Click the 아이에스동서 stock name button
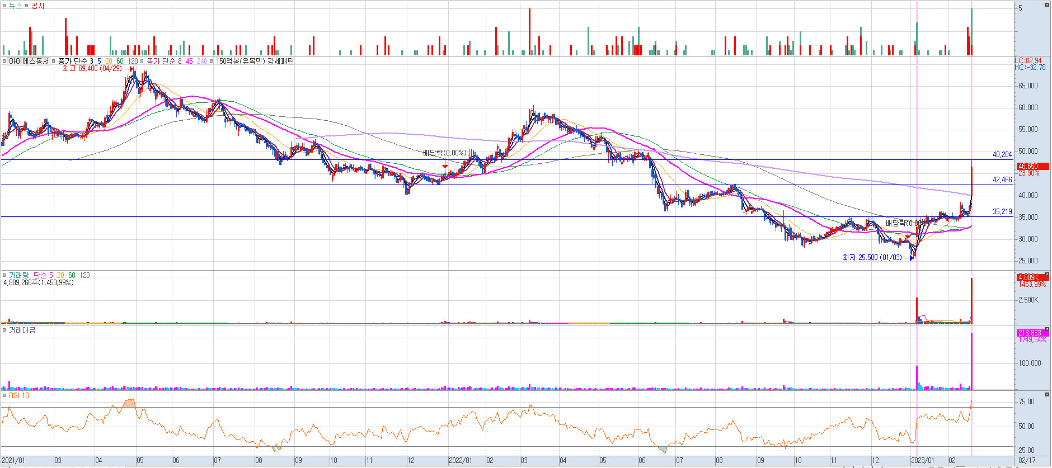The width and height of the screenshot is (1052, 468). pos(29,61)
